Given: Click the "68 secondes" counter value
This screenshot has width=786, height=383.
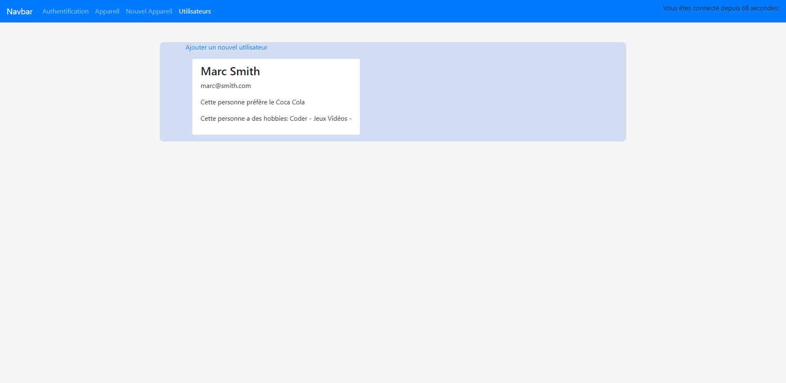Looking at the screenshot, I should (x=759, y=8).
